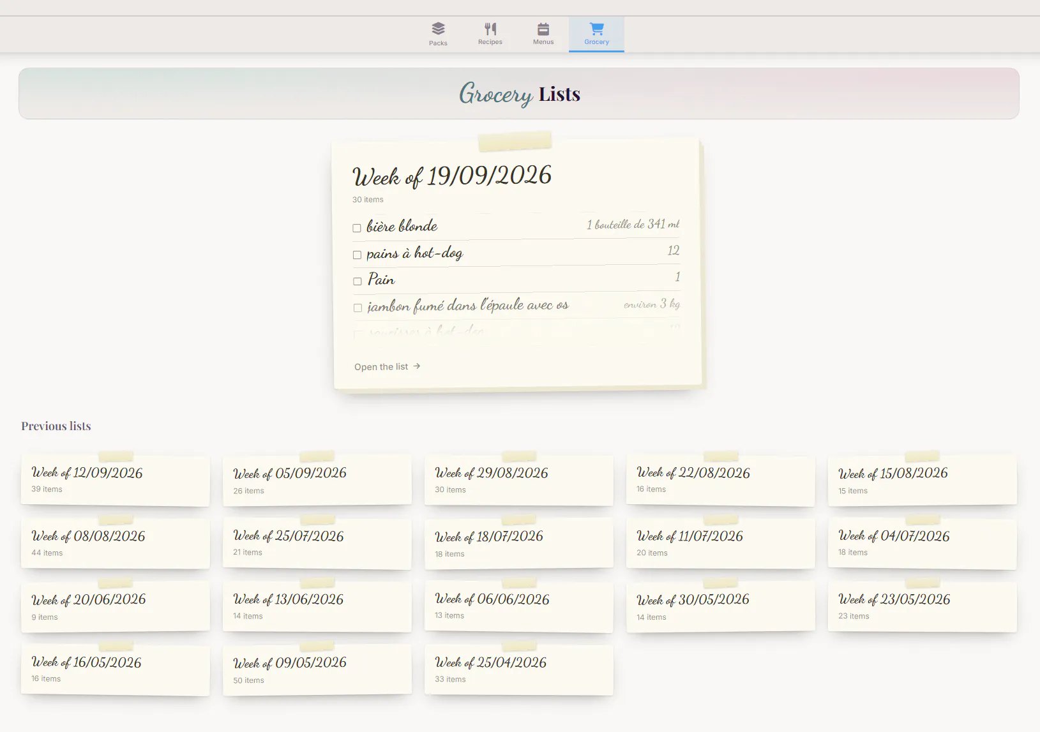Click the 'environ 3 kg' quantity
The width and height of the screenshot is (1040, 732).
[652, 304]
